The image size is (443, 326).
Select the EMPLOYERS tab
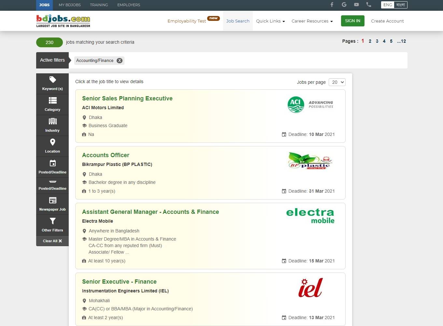click(129, 5)
